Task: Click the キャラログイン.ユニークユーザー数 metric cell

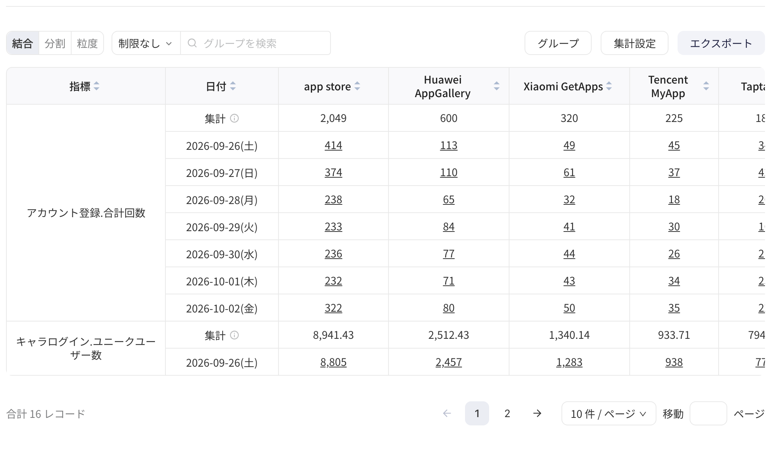Action: (x=86, y=348)
